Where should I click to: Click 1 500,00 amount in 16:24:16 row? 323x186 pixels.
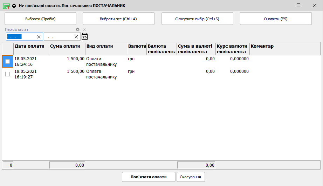point(75,59)
